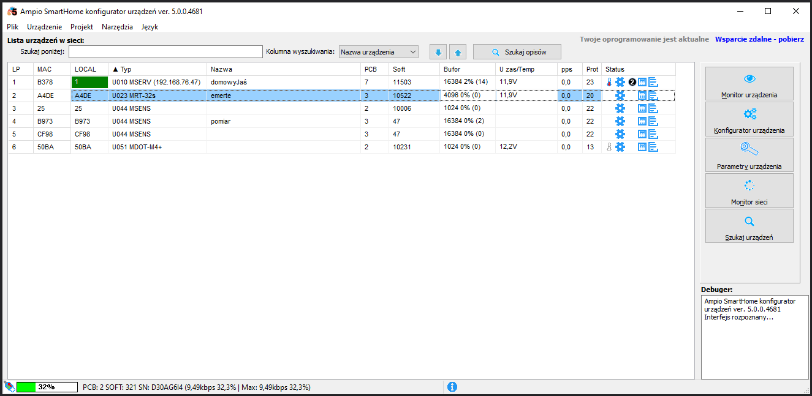The image size is (812, 396).
Task: Click the calculator icon in the emerte row
Action: click(642, 95)
